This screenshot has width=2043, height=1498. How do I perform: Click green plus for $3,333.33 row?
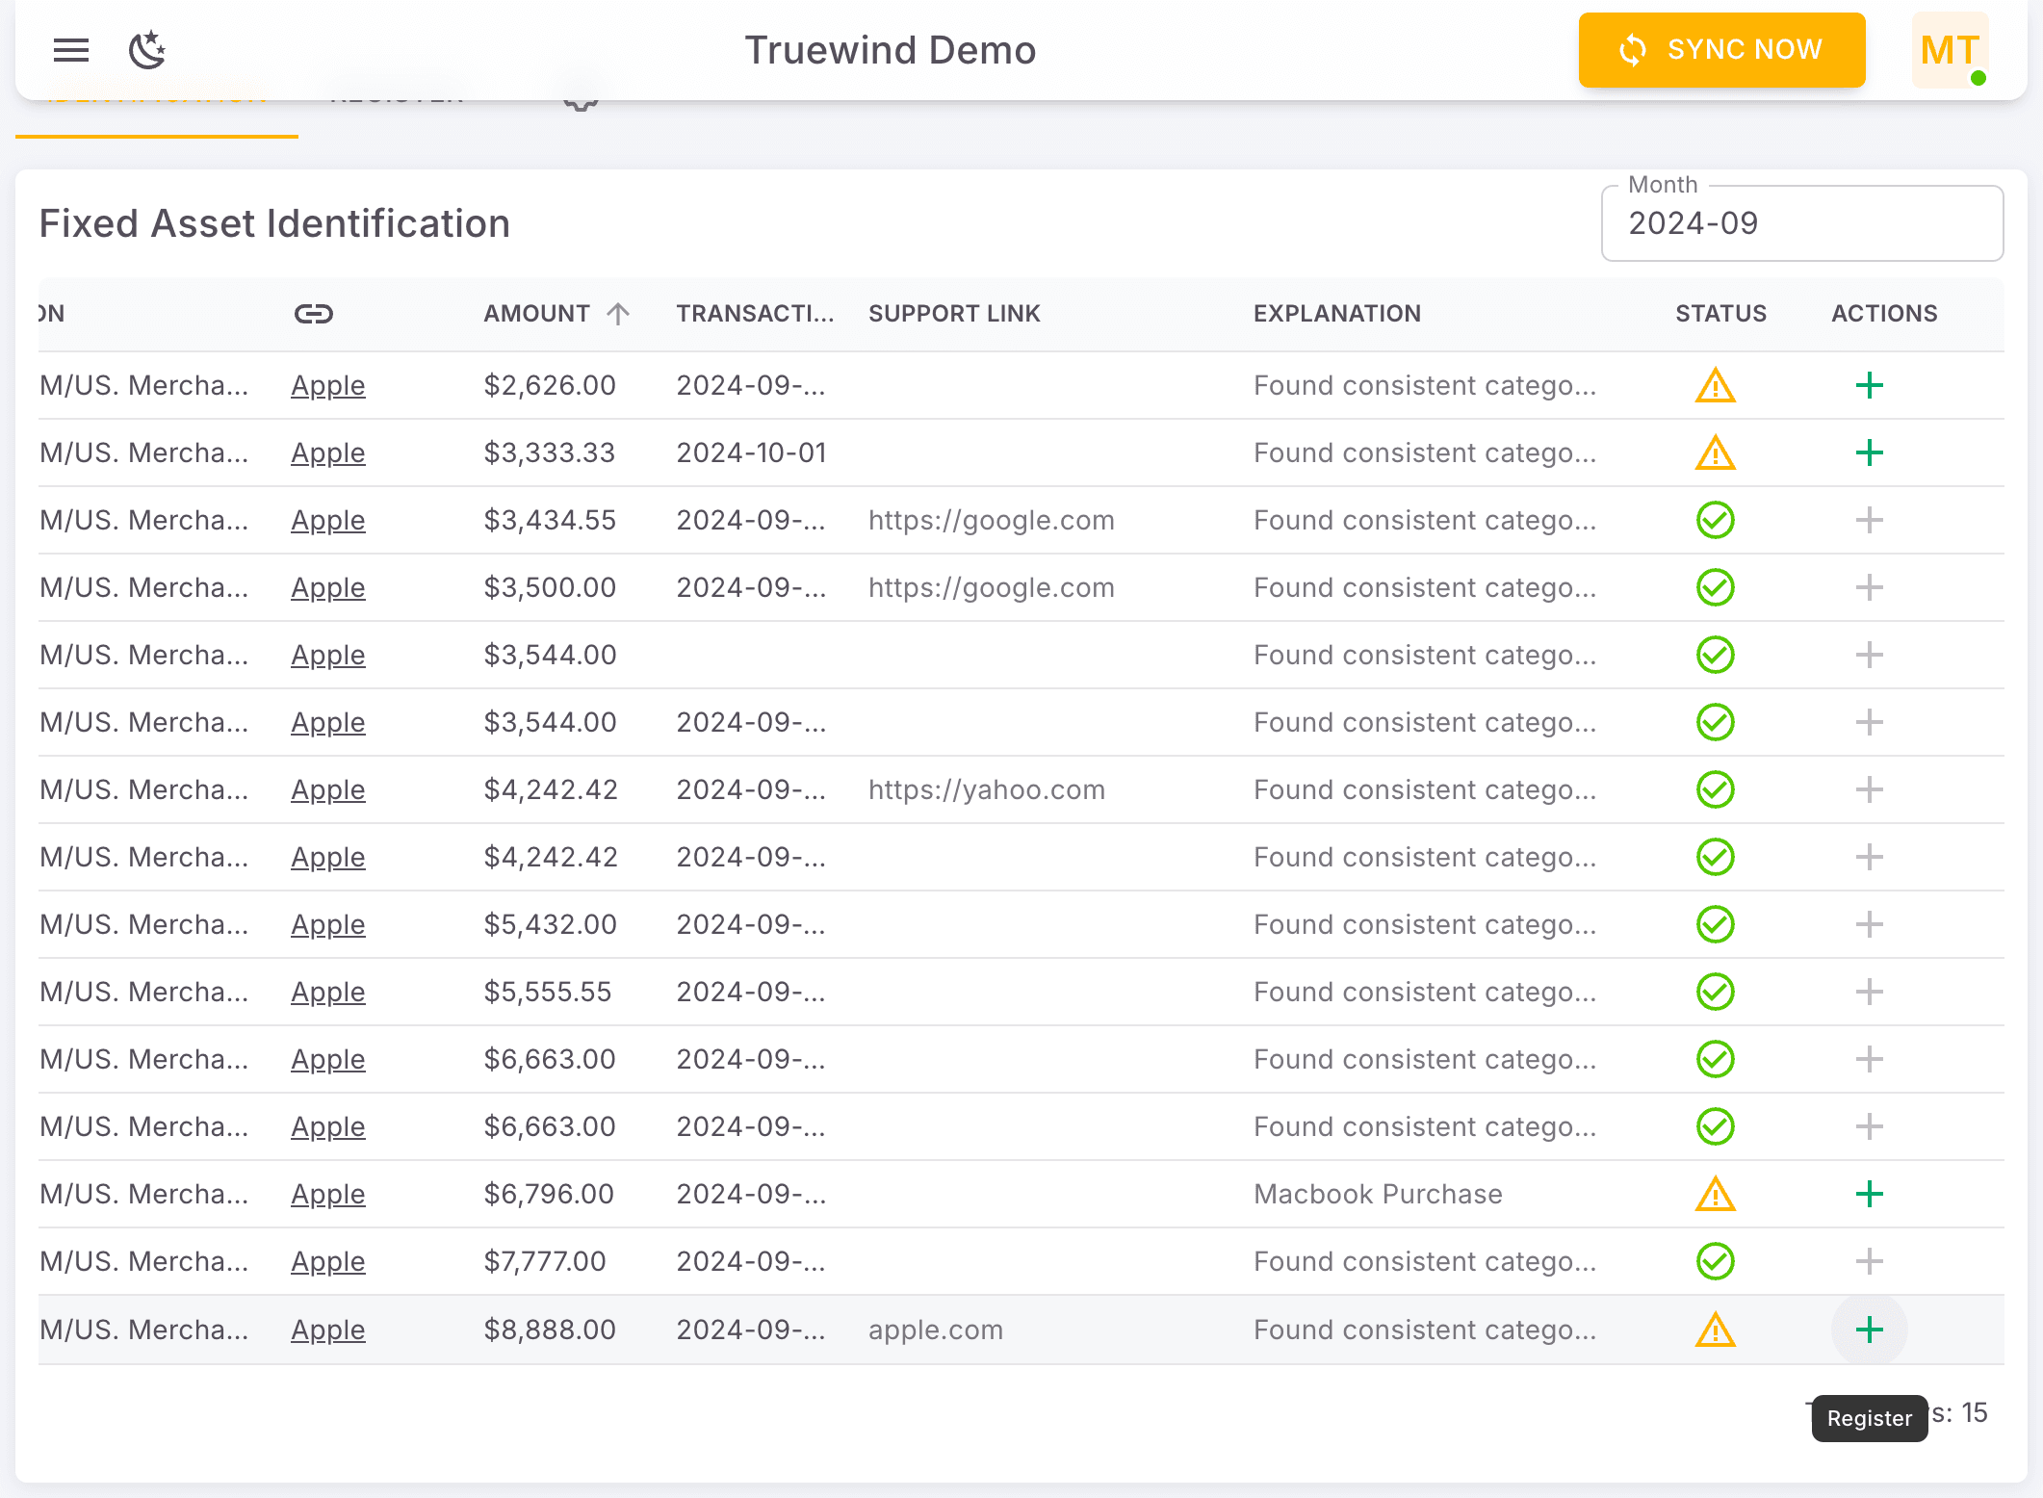point(1869,453)
